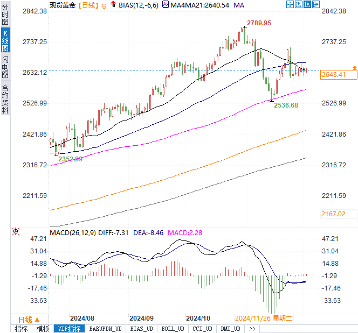Viewport: 358px width, 333px height.
Task: Choose the BOLL_UD indicator tab
Action: pos(173,329)
